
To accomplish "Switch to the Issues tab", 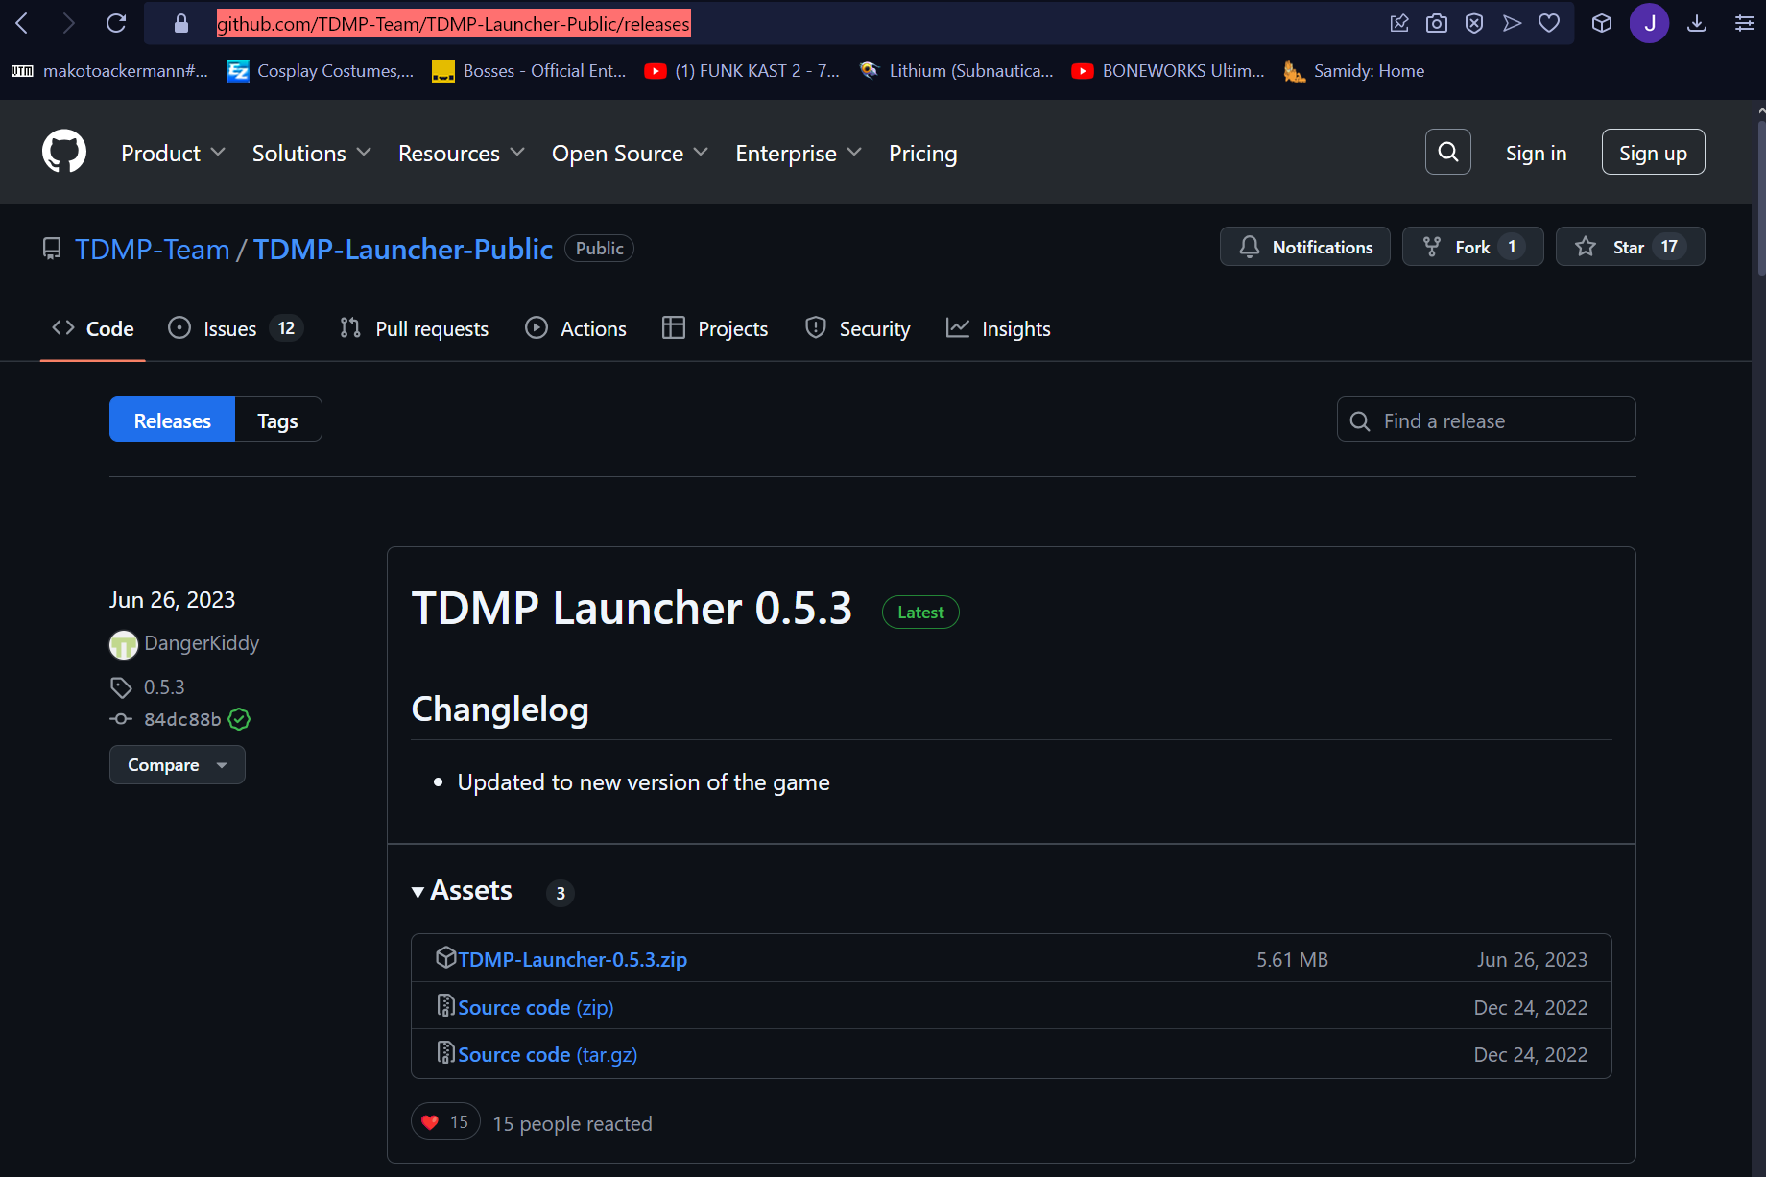I will coord(235,328).
